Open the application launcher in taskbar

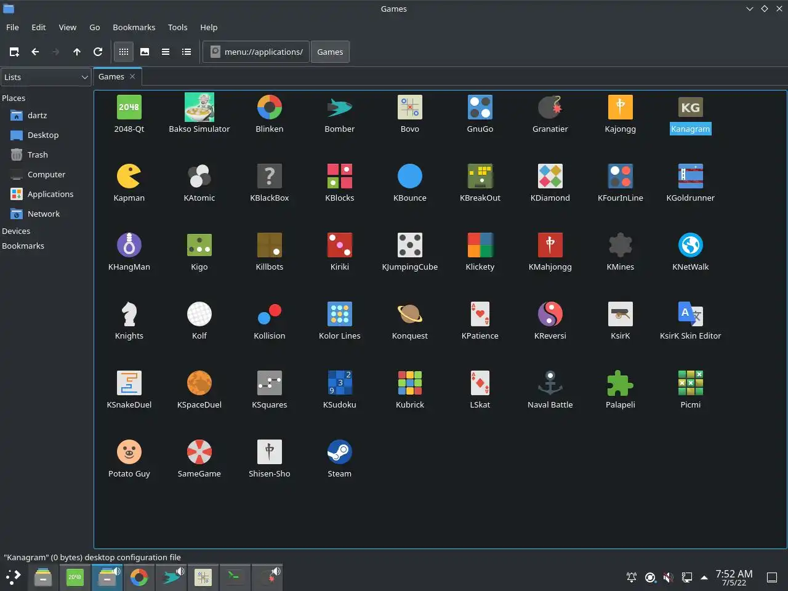pyautogui.click(x=14, y=577)
